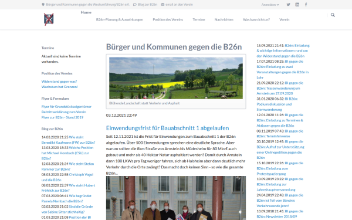Image resolution: width=352 pixels, height=220 pixels.
Task: Open the Verein menu item
Action: [284, 19]
